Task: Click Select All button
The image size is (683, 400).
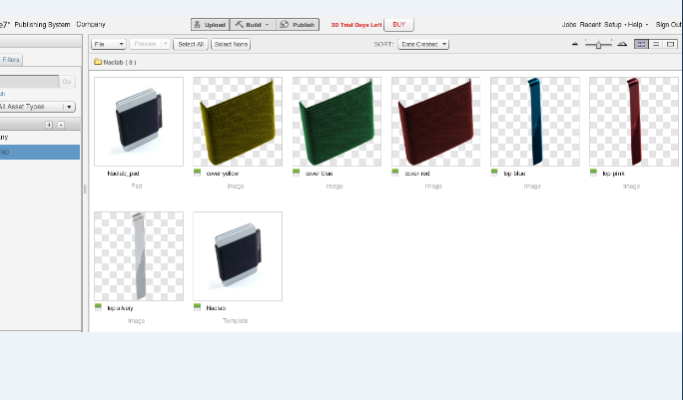Action: click(191, 45)
